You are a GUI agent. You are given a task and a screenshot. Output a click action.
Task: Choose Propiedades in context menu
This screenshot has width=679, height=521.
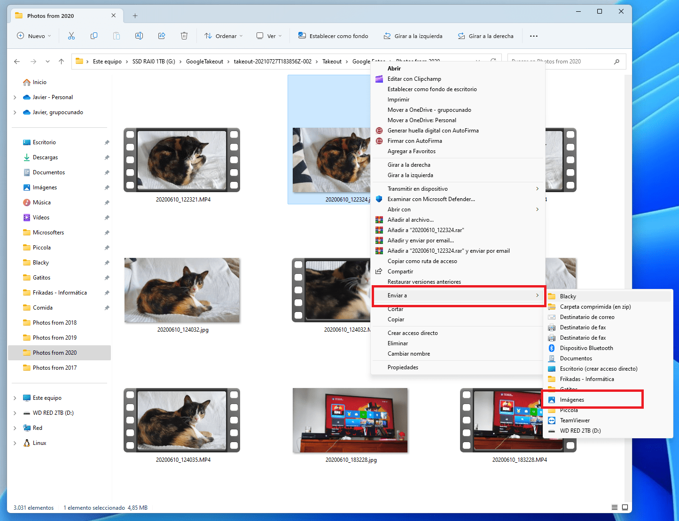coord(403,367)
